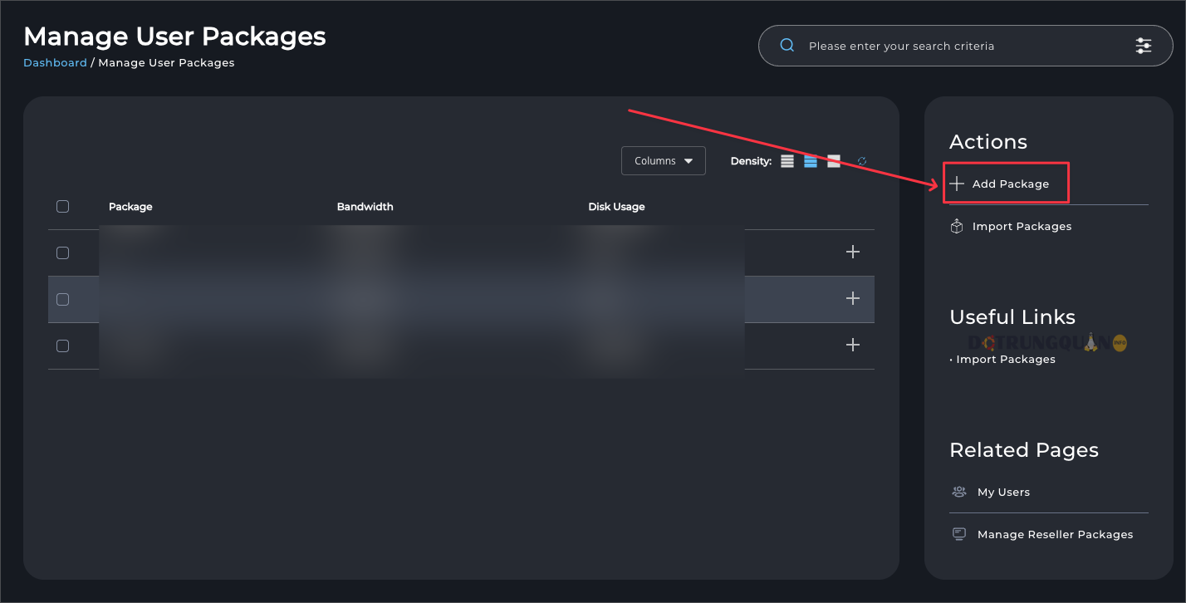Viewport: 1186px width, 603px height.
Task: Click the search criteria input field
Action: click(963, 46)
